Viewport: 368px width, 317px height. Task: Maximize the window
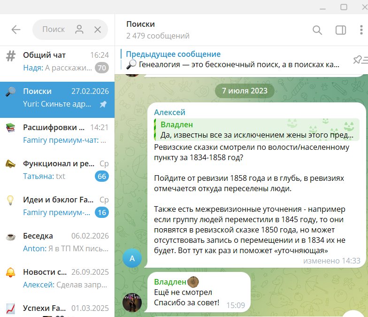coord(344,7)
